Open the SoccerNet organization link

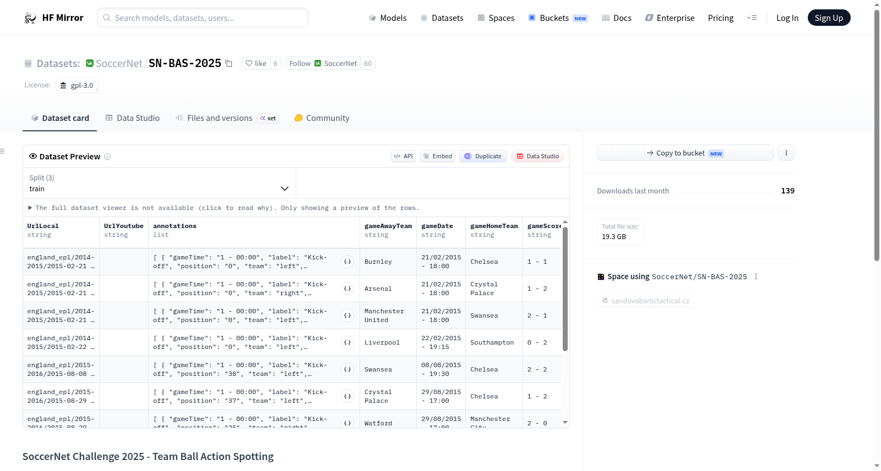(119, 64)
